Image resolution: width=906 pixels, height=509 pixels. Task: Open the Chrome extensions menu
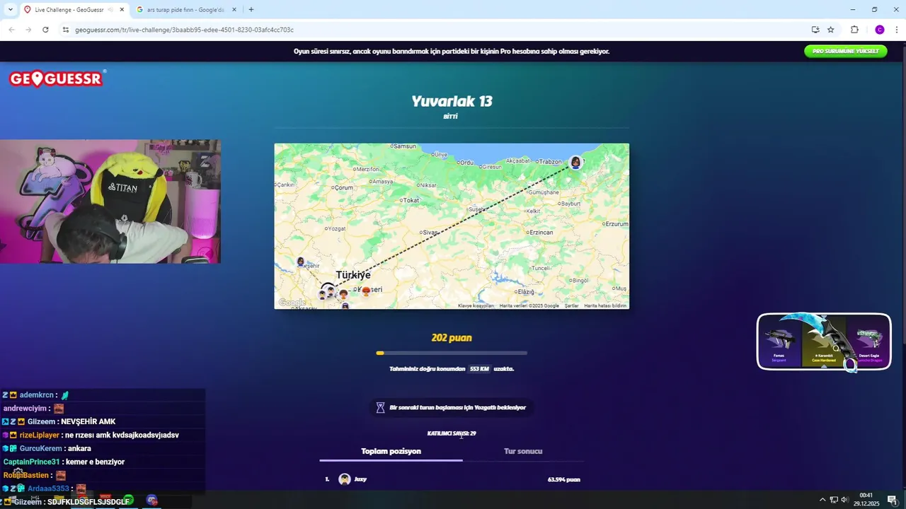854,30
